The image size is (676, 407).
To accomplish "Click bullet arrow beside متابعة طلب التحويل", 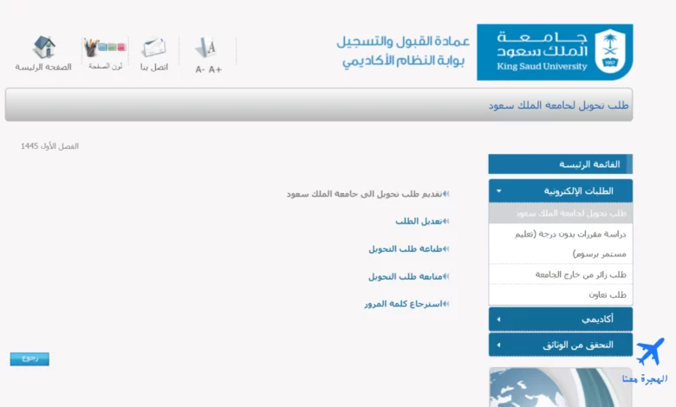I will point(446,276).
